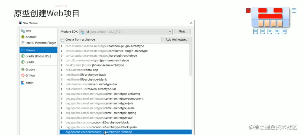Image resolution: width=302 pixels, height=135 pixels.
Task: Click the SDK folder icon in Module SDK combo
Action: click(x=82, y=31)
